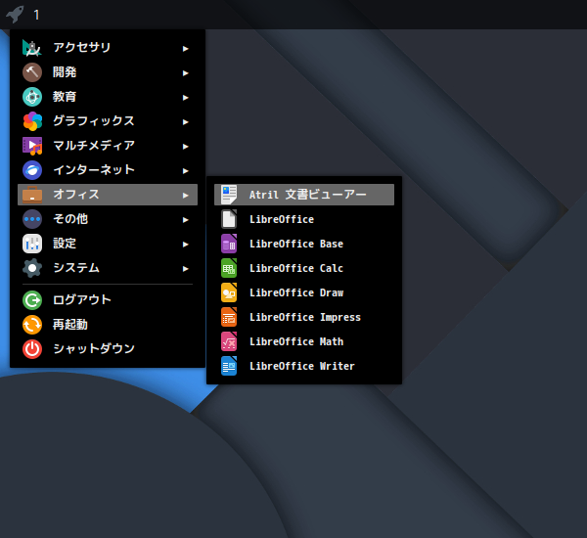The width and height of the screenshot is (587, 538).
Task: Click the インターネット globe icon
Action: pos(32,170)
